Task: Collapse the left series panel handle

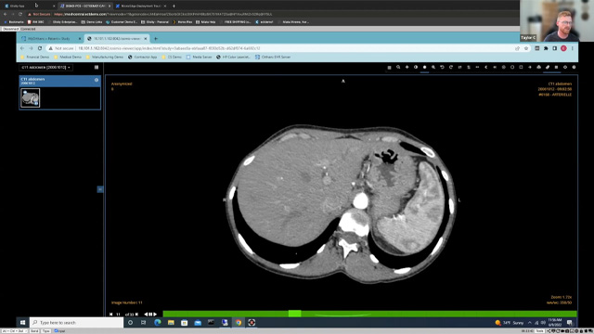Action: point(100,189)
